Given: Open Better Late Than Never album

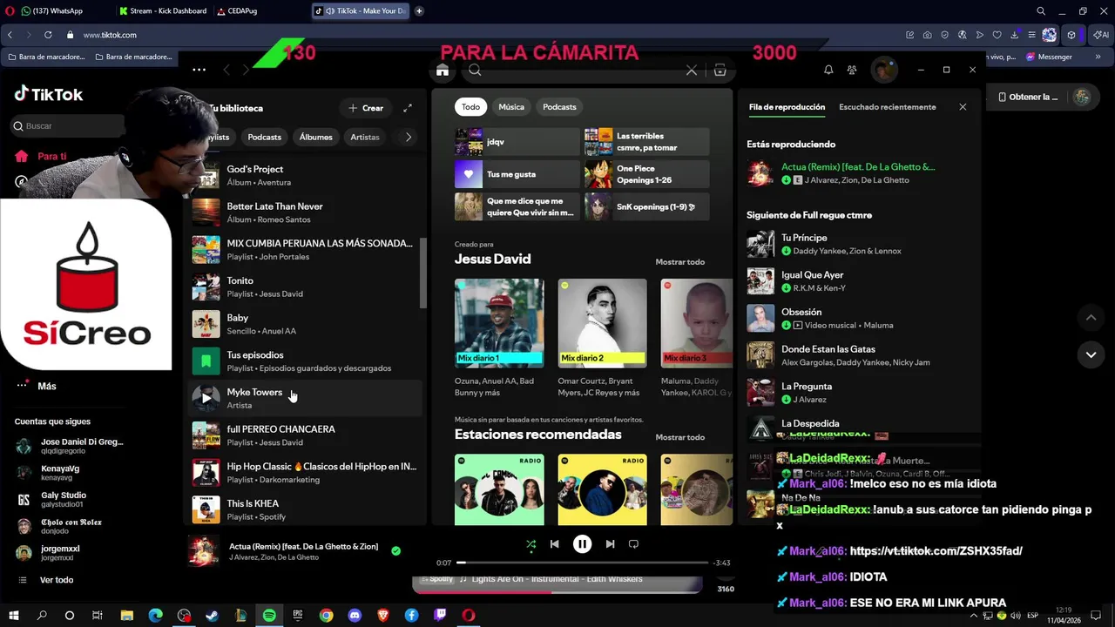Looking at the screenshot, I should click(x=305, y=212).
